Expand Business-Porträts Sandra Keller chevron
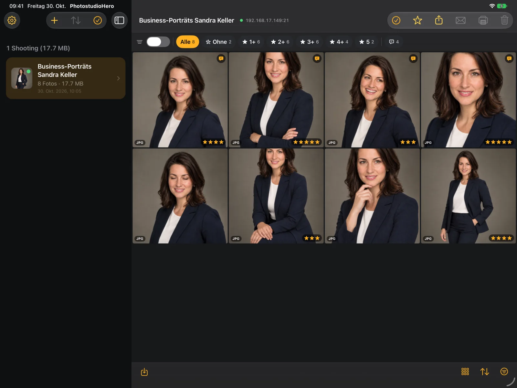Image resolution: width=517 pixels, height=388 pixels. click(118, 78)
